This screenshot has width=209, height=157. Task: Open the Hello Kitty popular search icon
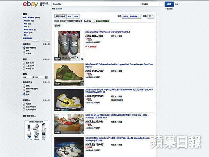pos(29,136)
